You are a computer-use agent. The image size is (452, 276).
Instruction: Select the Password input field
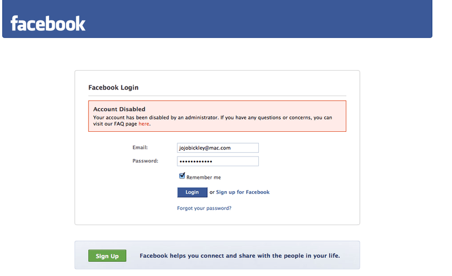point(218,161)
